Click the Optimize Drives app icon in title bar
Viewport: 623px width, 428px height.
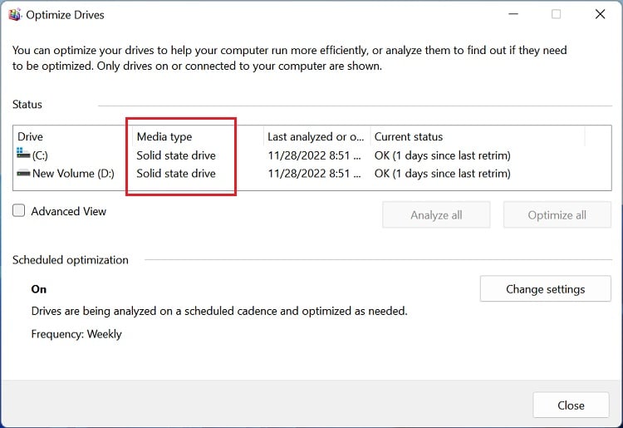(x=14, y=14)
